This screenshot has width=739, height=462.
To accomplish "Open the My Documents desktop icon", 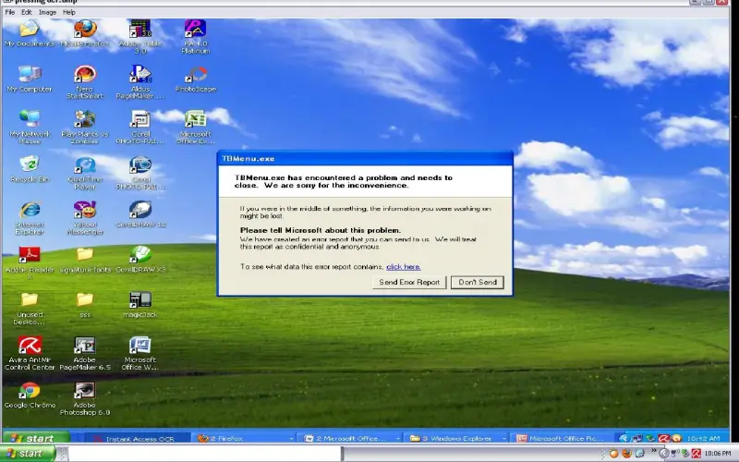I will pyautogui.click(x=30, y=33).
